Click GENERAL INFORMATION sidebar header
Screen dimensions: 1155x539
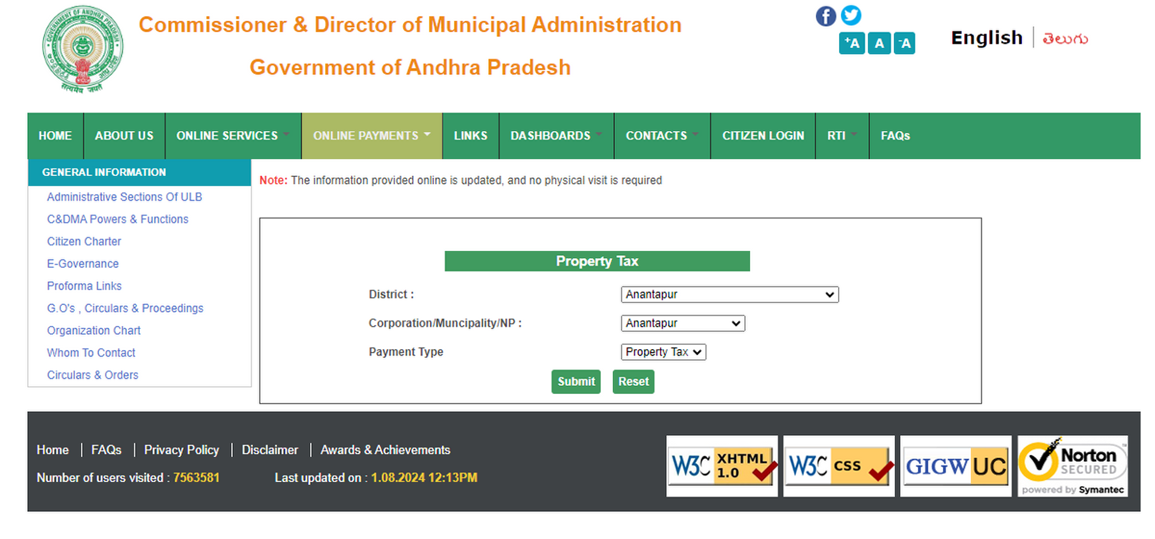[140, 172]
